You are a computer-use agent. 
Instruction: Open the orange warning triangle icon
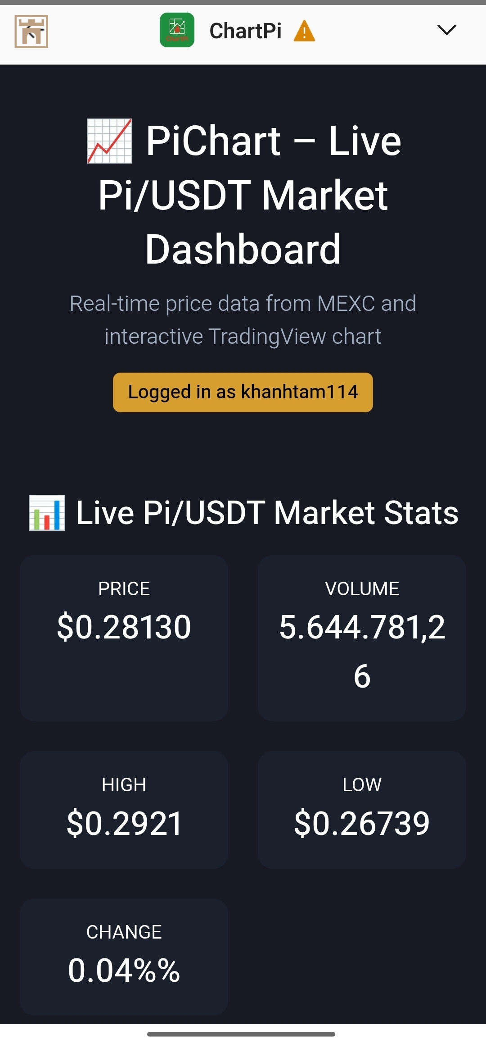point(304,31)
